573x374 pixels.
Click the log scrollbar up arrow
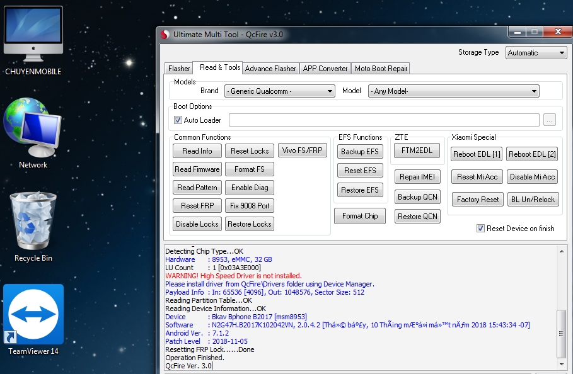coord(562,251)
